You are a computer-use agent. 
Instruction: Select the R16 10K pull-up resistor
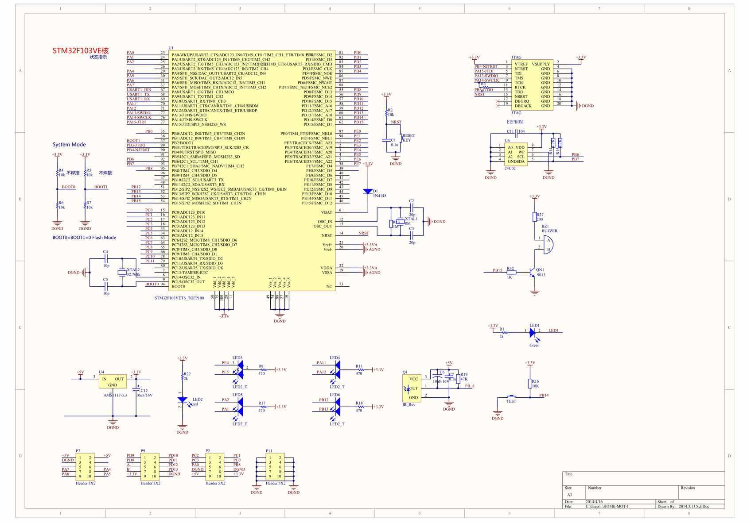pos(530,383)
